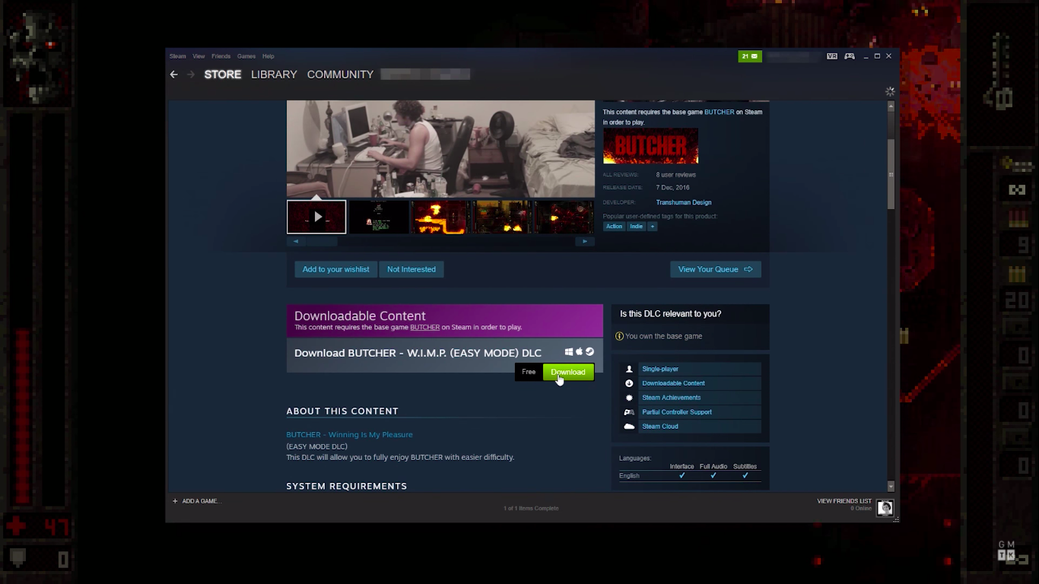Click the main trailer video preview
The image size is (1039, 584).
(440, 149)
